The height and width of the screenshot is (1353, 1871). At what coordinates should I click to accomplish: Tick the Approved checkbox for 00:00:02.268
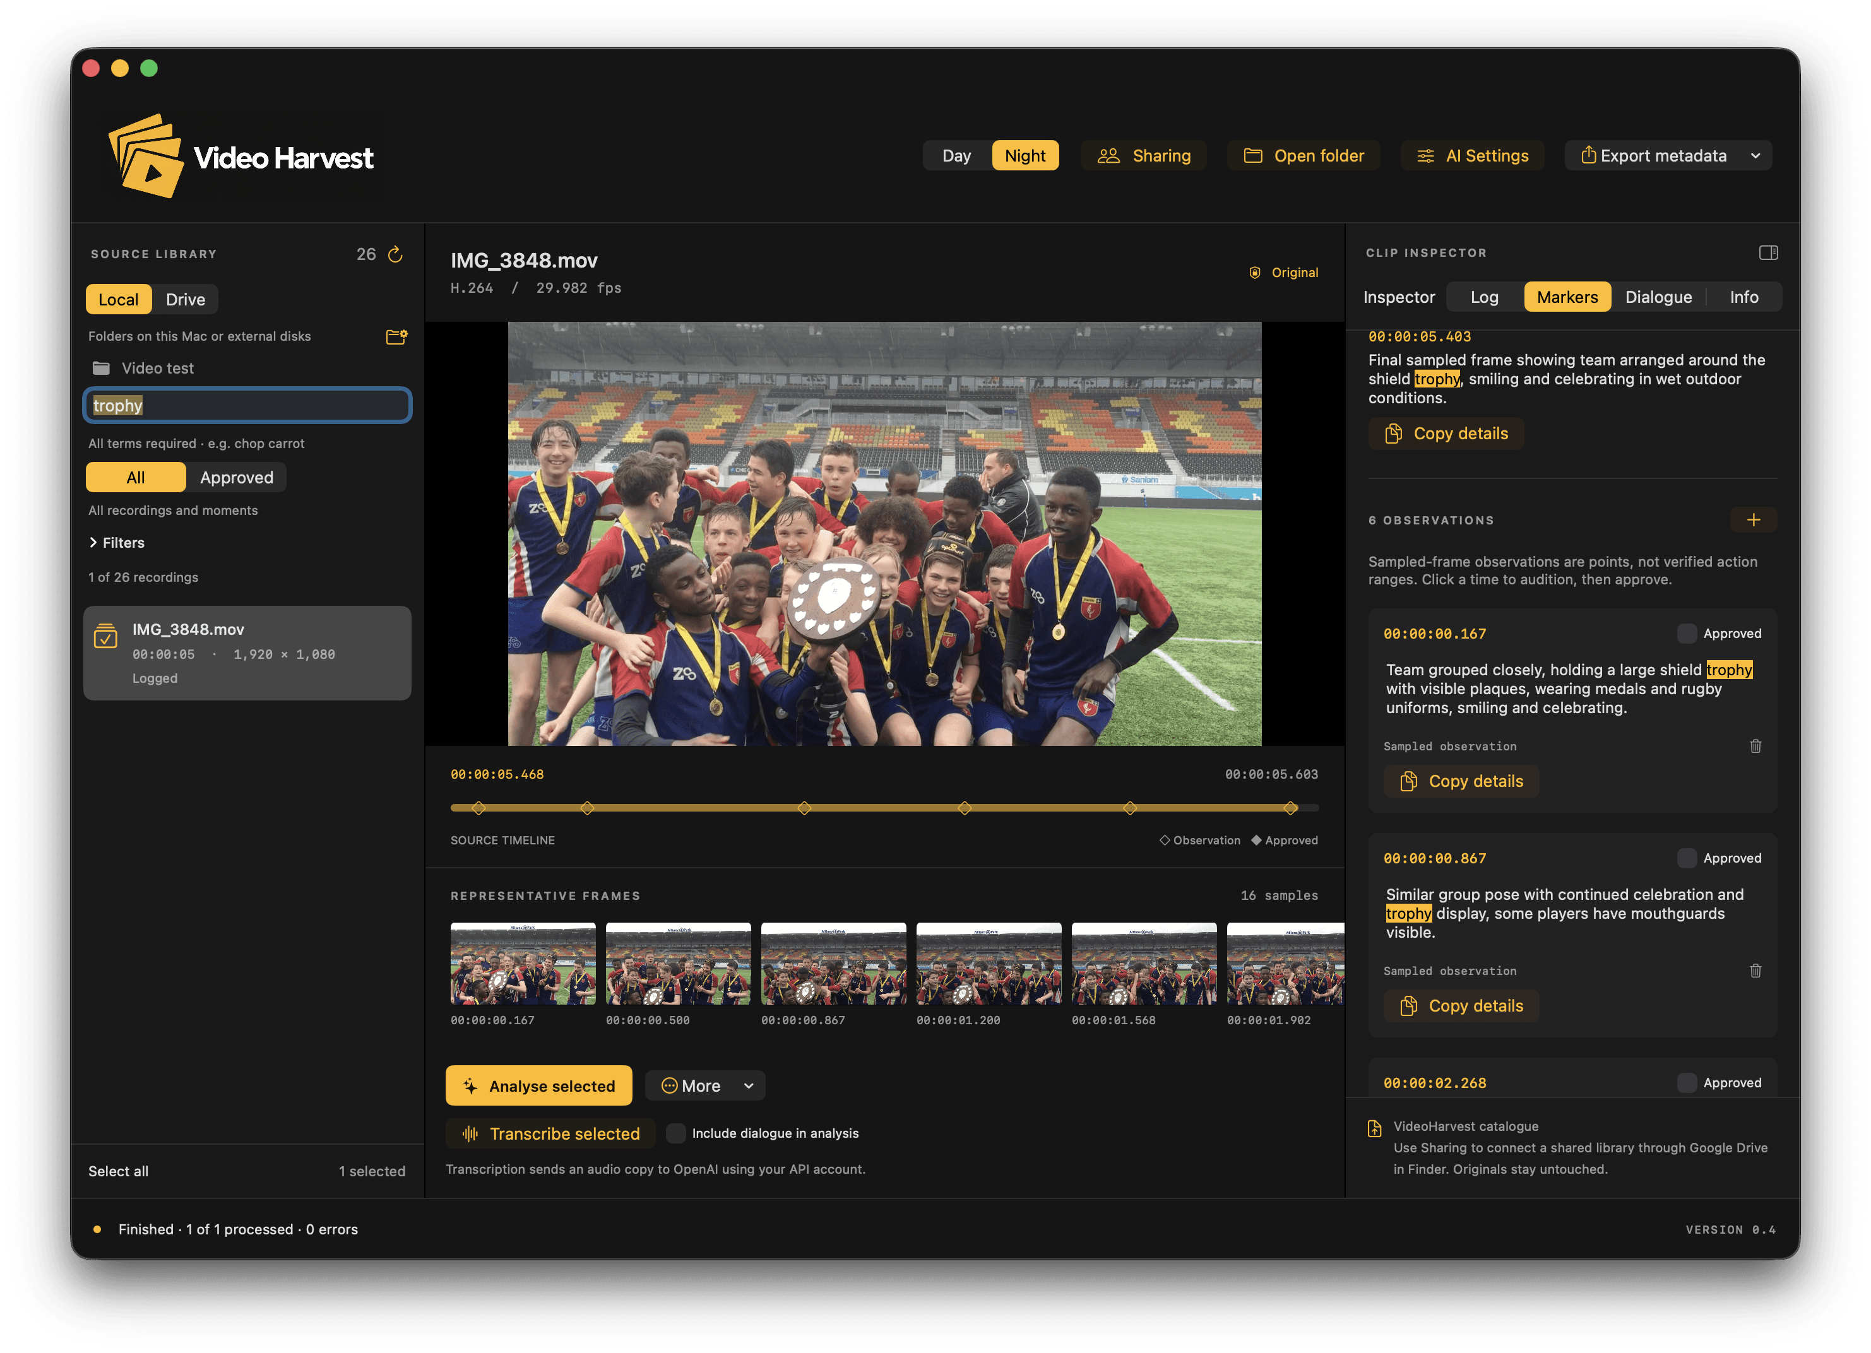(1686, 1082)
